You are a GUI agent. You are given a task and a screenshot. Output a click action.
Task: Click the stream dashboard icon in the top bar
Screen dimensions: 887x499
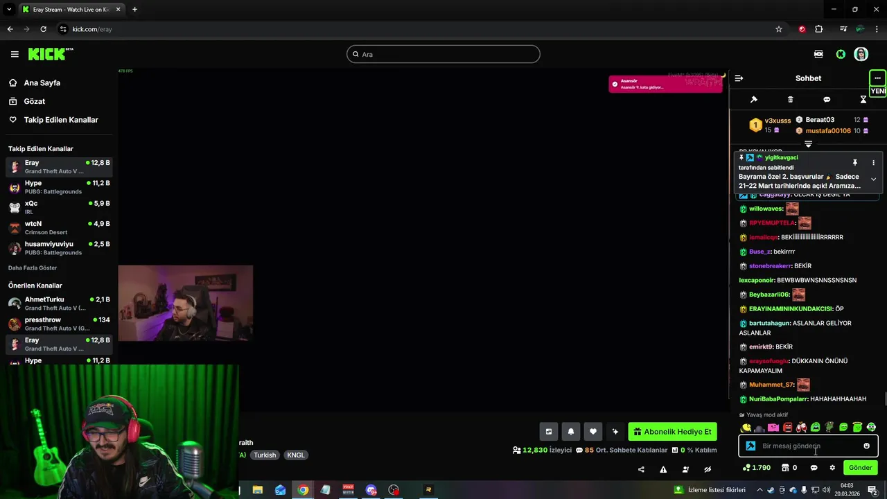818,54
